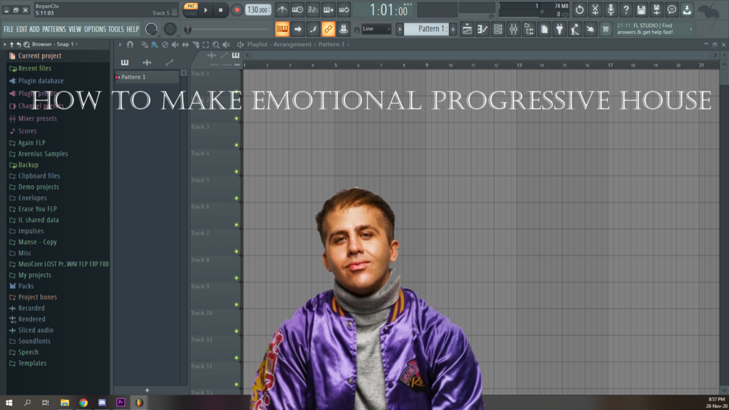The height and width of the screenshot is (410, 729).
Task: Open the Channel rack view icon
Action: 498,29
